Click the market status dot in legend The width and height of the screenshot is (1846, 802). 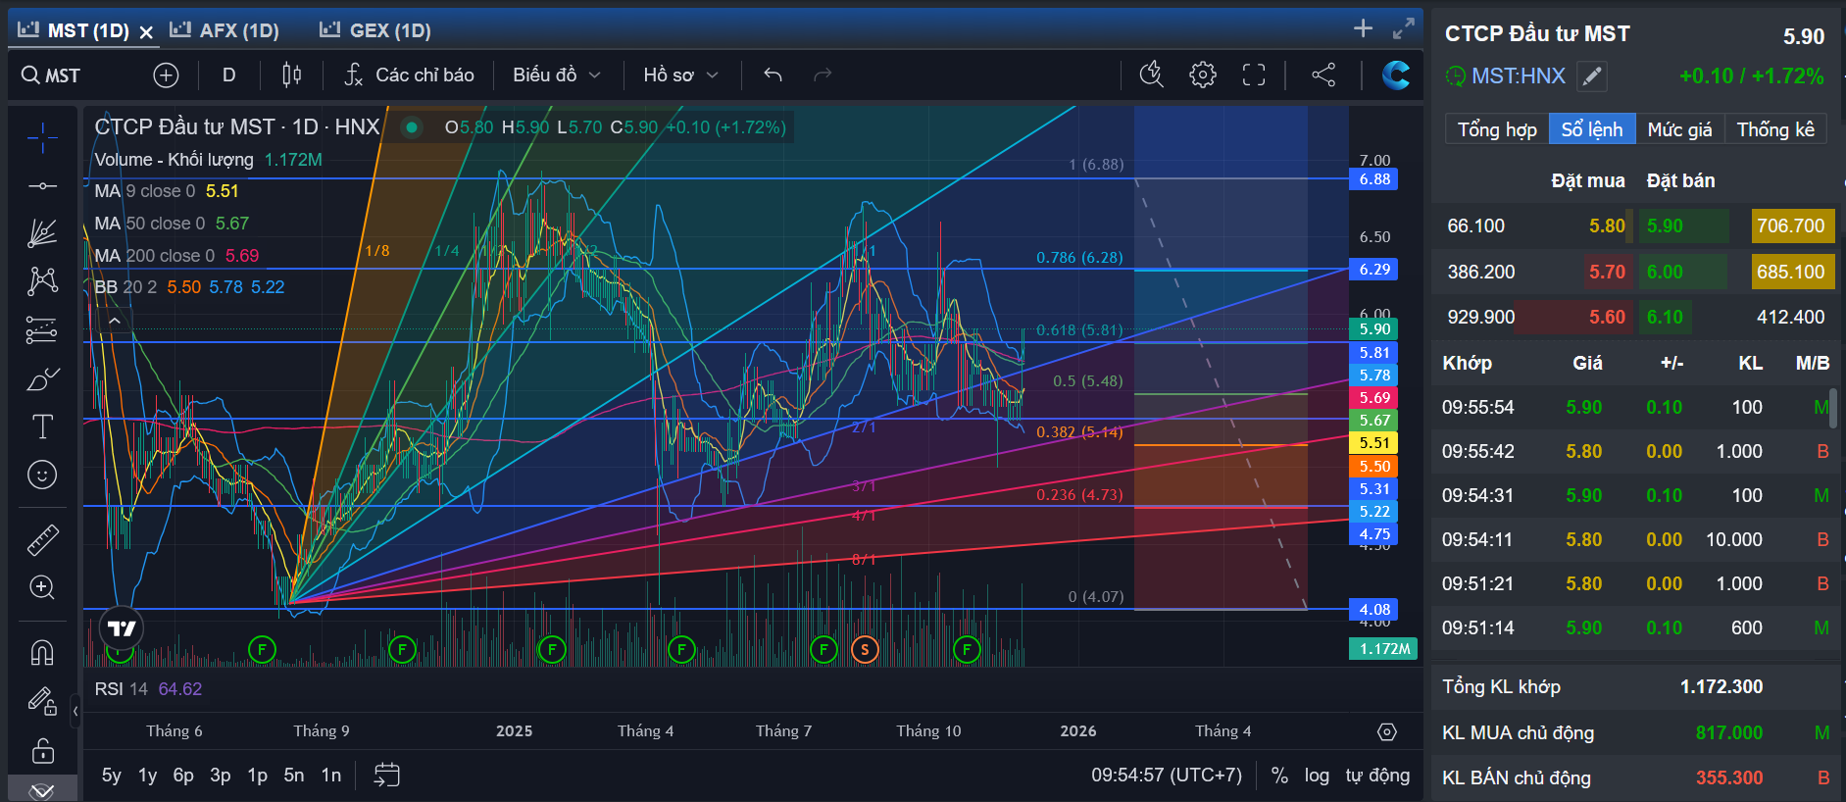[x=412, y=127]
